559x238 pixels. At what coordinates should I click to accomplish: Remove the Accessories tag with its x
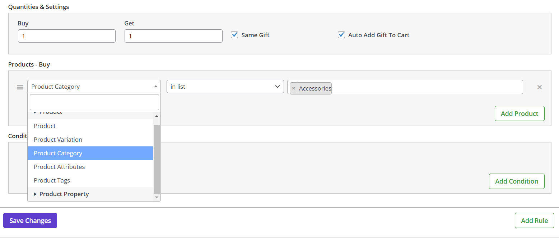coord(293,88)
